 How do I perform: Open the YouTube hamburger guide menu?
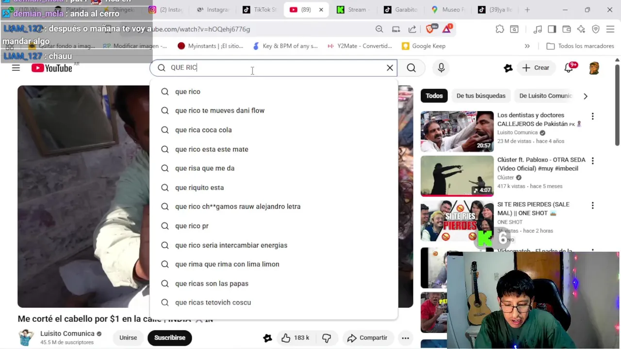point(16,68)
